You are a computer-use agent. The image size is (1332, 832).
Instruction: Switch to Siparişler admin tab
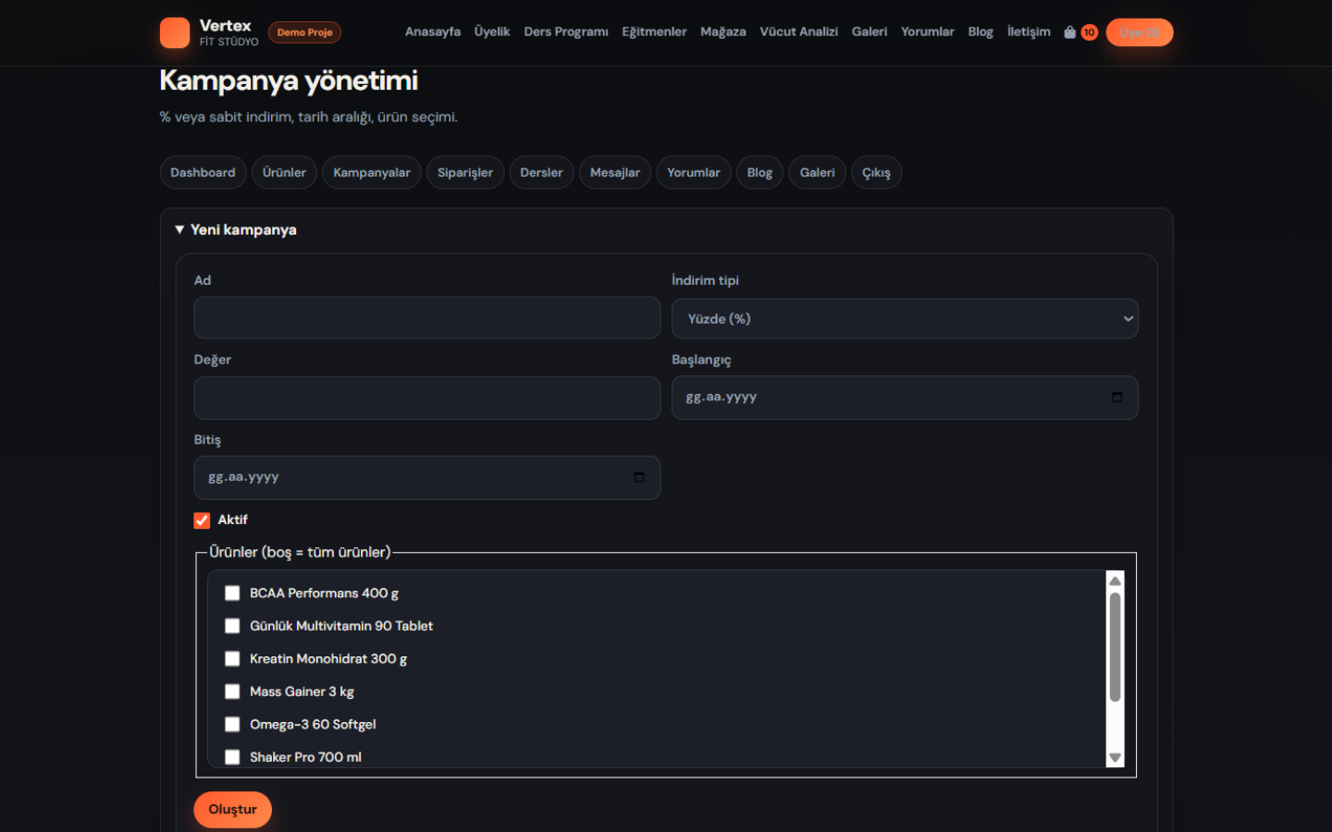coord(465,173)
